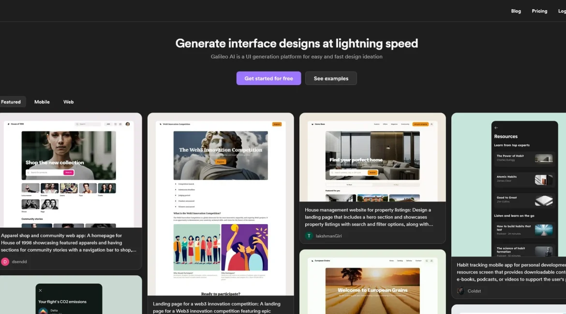Click the lakshmanGiri avatar with letter T

pos(309,236)
